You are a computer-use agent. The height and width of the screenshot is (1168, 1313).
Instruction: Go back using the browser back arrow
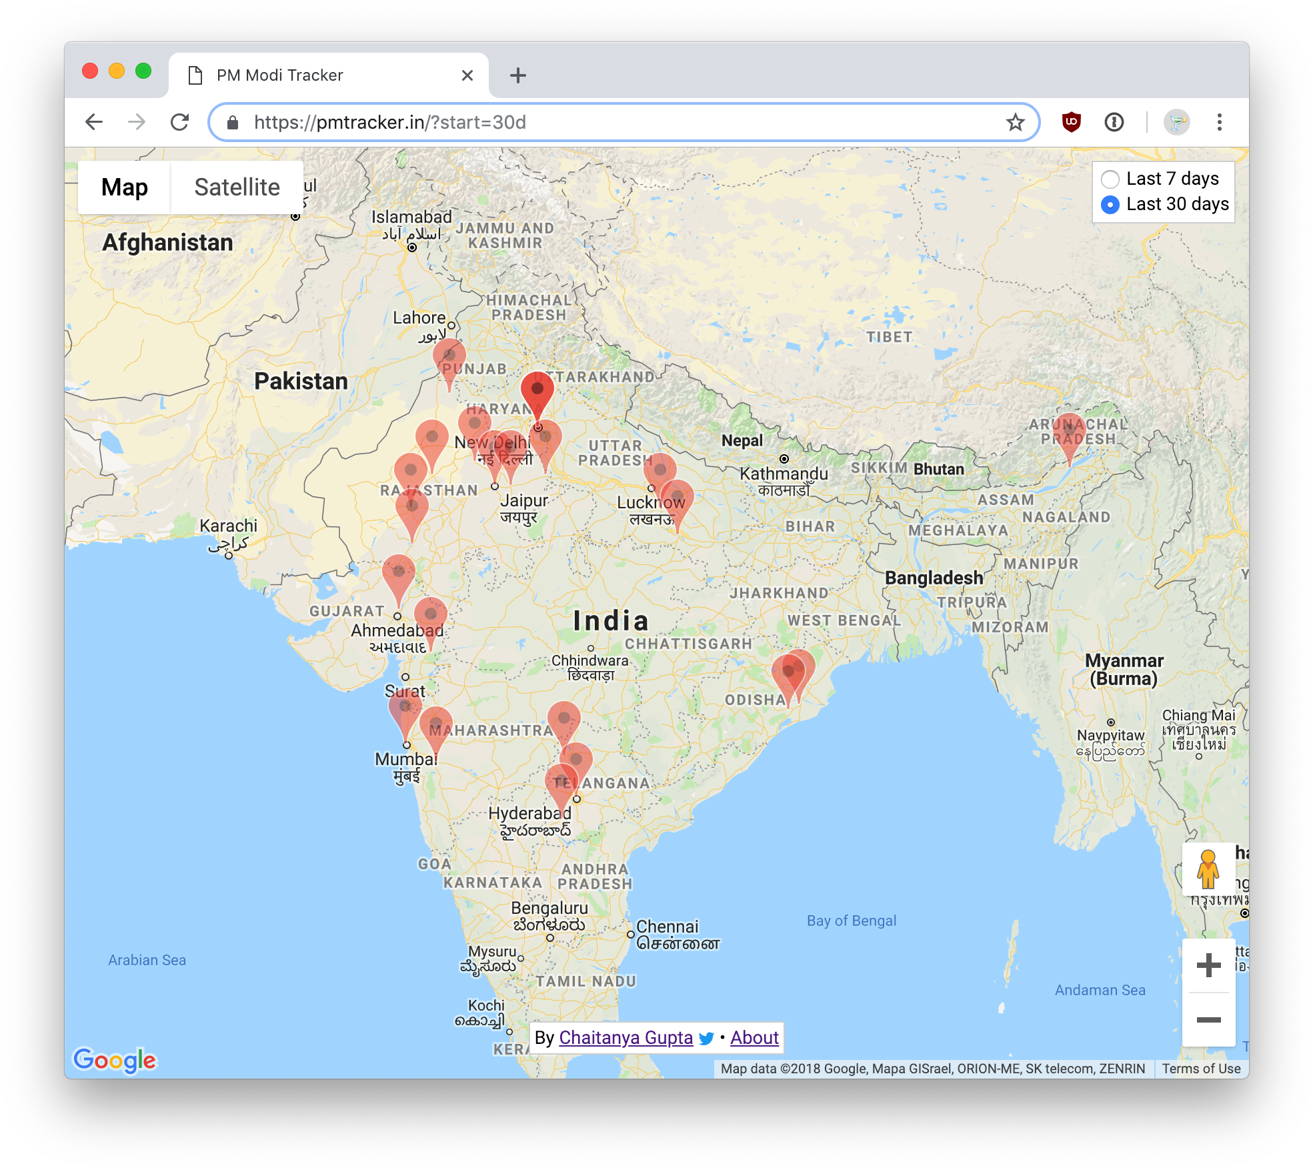coord(94,122)
